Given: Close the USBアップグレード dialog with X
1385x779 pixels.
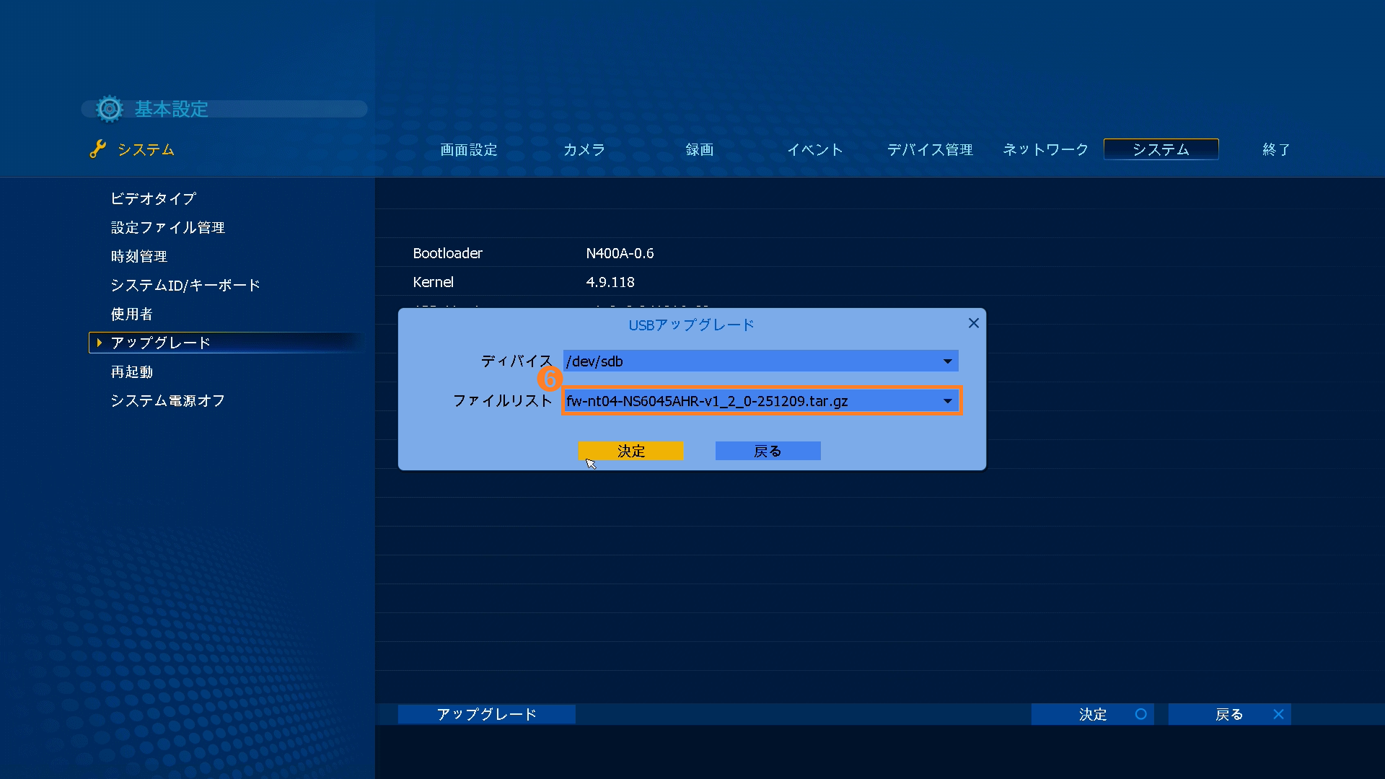Looking at the screenshot, I should click(973, 323).
